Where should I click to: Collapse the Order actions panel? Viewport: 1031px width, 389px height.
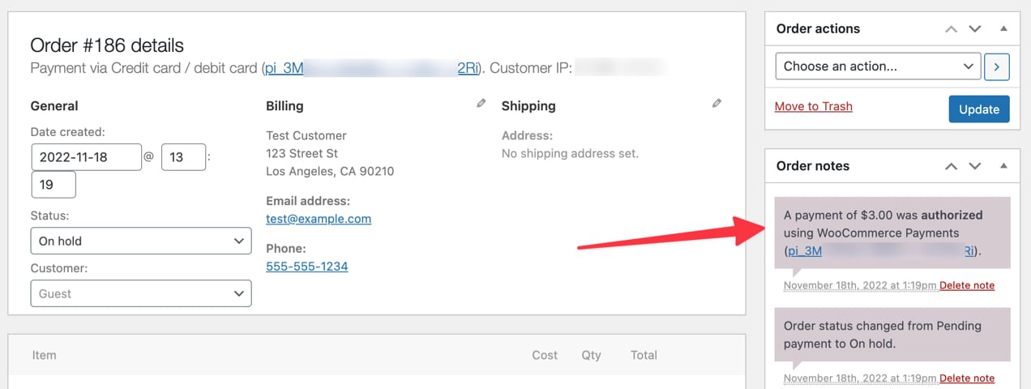click(1003, 29)
